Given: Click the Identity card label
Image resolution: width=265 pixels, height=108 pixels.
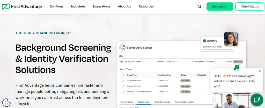Looking at the screenshot, I should click(212, 41).
